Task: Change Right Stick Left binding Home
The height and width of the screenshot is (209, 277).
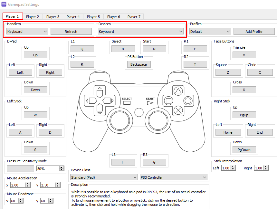Action: (x=228, y=132)
